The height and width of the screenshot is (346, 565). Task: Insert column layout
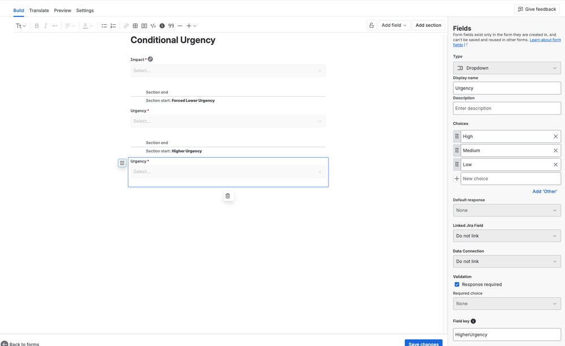[144, 26]
